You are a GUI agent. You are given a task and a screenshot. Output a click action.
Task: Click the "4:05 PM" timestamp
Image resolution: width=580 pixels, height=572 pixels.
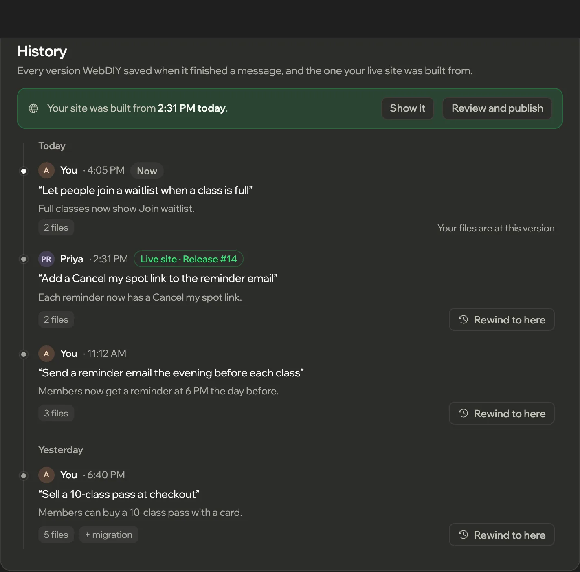coord(106,170)
